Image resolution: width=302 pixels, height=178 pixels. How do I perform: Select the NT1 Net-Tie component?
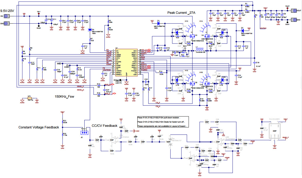[x=30, y=98]
